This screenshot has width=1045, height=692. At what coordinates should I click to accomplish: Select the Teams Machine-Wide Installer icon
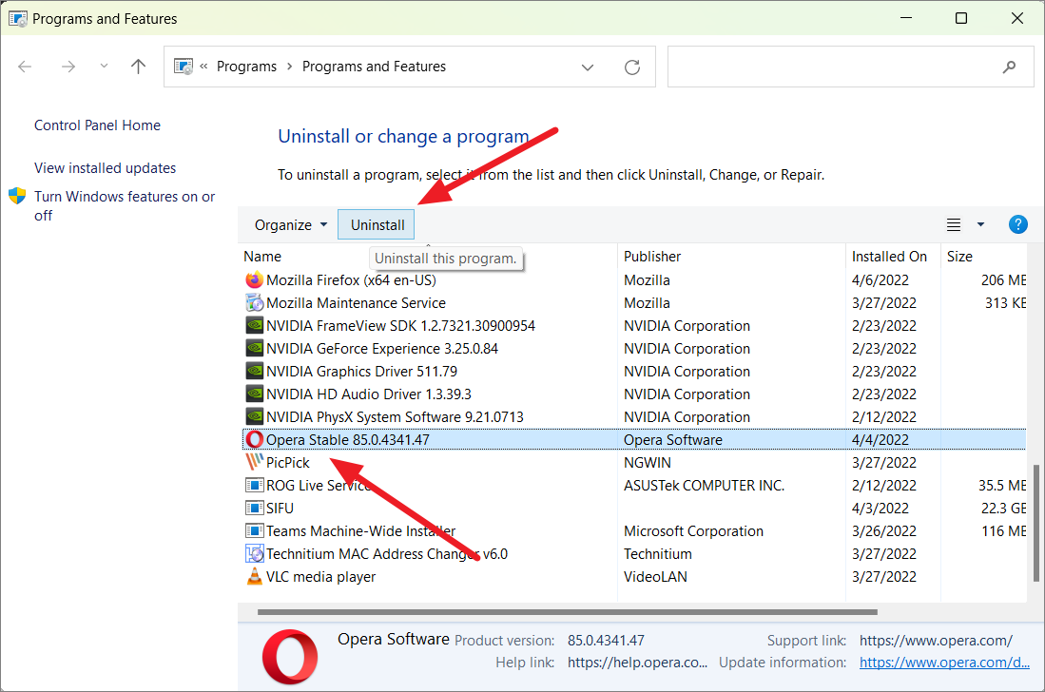[x=253, y=530]
